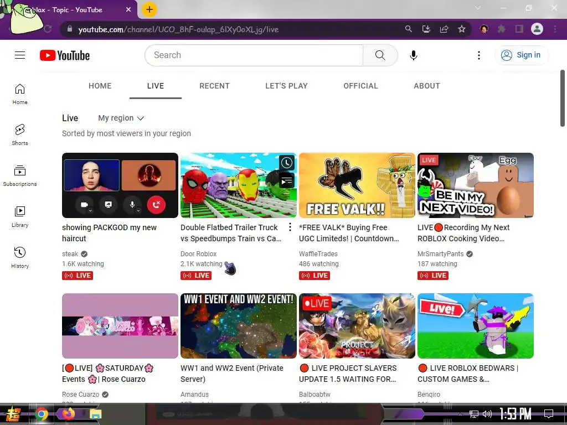Expand the My region dropdown

[x=121, y=118]
